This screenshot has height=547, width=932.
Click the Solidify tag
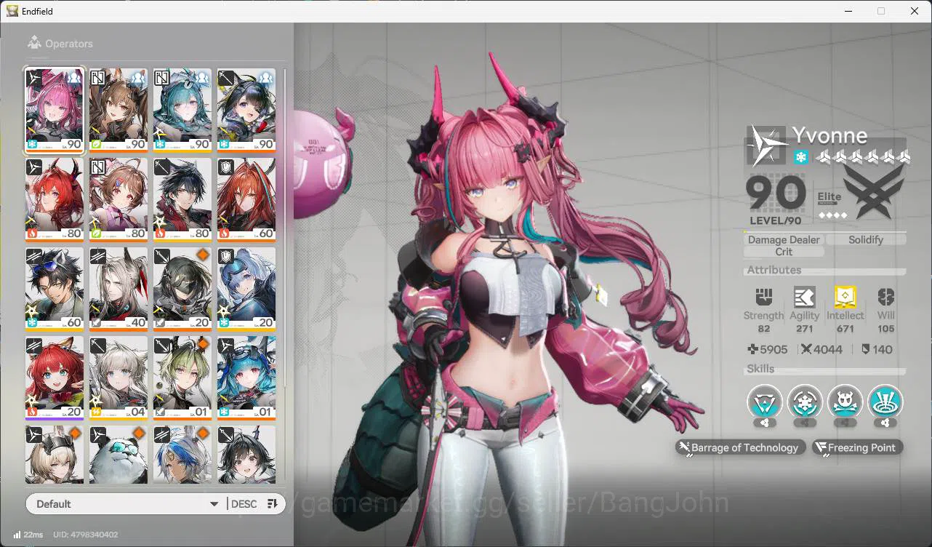click(x=866, y=239)
